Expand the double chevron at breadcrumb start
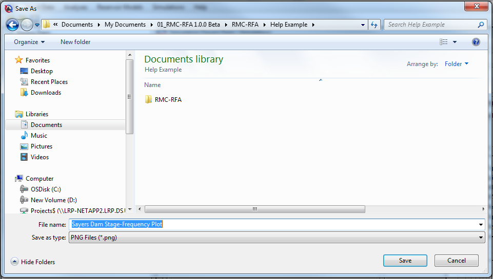Viewport: 493px width, 279px height. 55,25
